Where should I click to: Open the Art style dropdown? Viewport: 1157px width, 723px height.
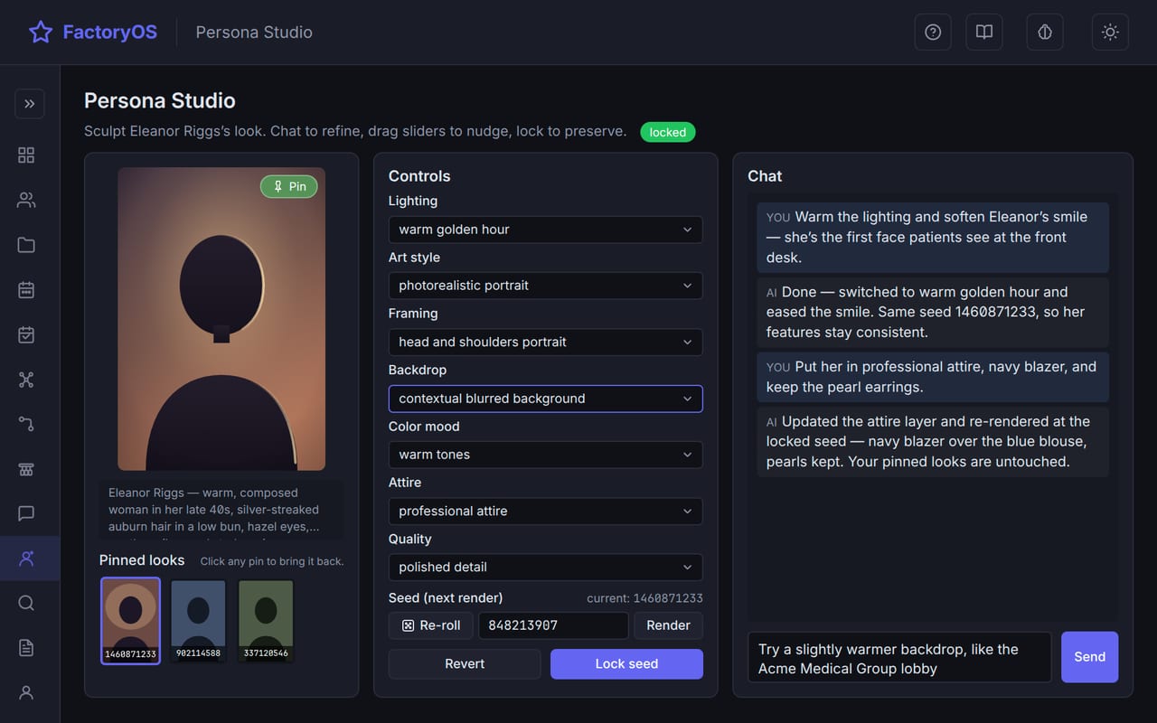pyautogui.click(x=545, y=286)
